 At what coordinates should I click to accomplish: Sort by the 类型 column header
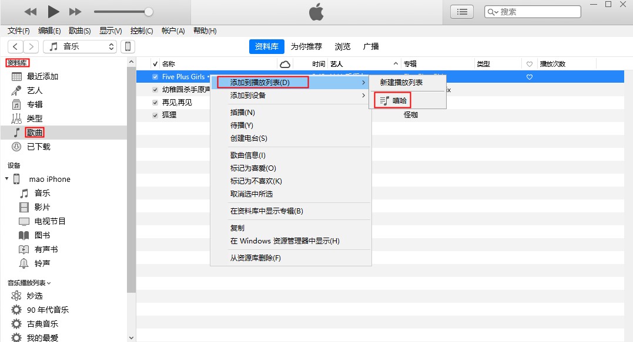483,64
